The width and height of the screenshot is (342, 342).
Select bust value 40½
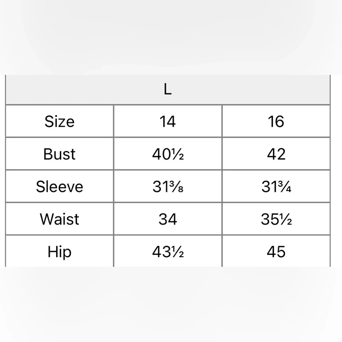click(x=168, y=154)
